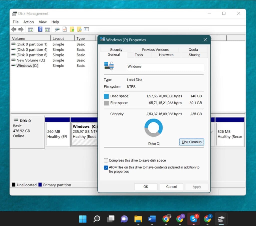Click the drive name field containing Windows
The image size is (256, 226).
tap(165, 67)
